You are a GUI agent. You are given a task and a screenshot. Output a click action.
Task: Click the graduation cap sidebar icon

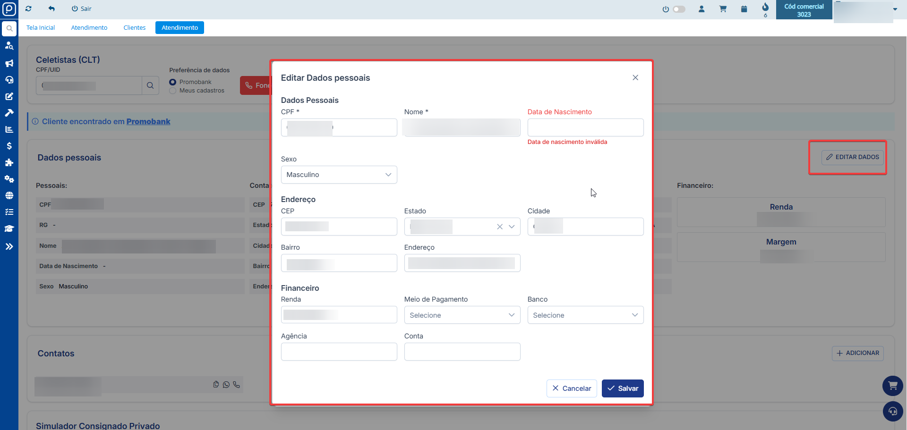click(x=9, y=228)
